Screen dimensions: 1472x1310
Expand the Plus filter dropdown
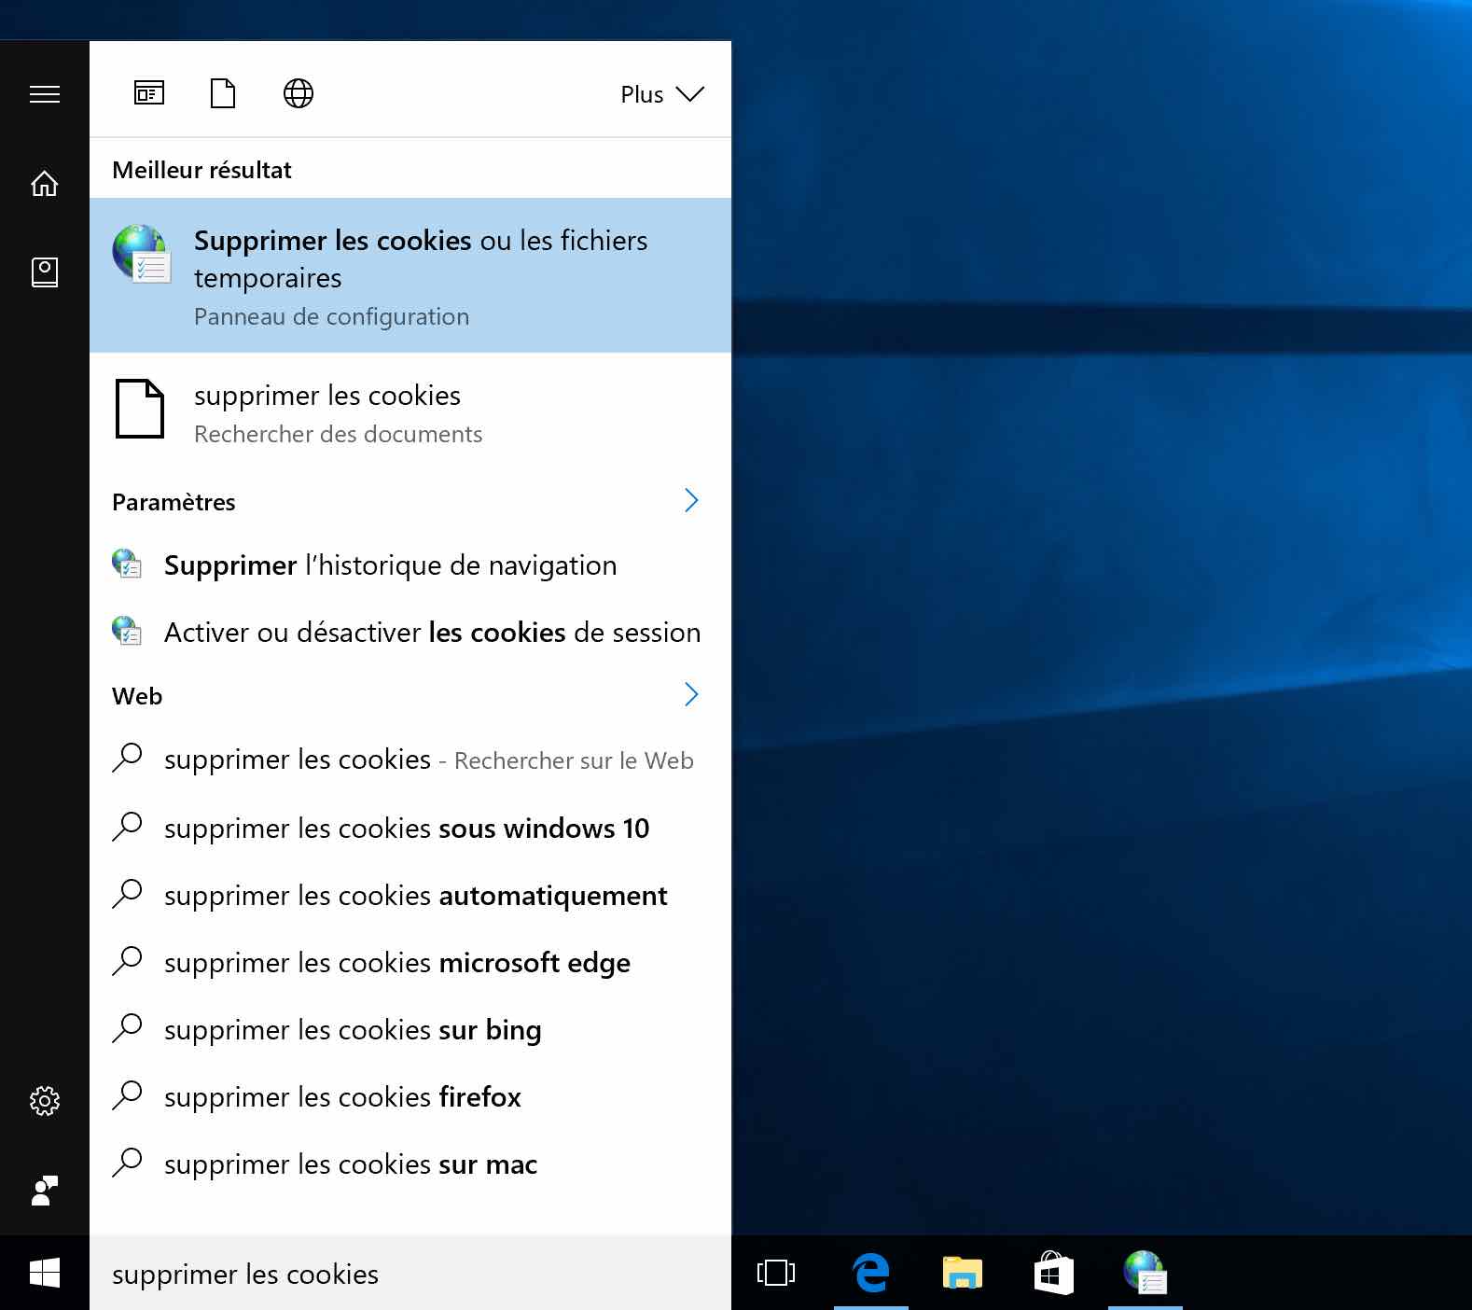(x=662, y=94)
